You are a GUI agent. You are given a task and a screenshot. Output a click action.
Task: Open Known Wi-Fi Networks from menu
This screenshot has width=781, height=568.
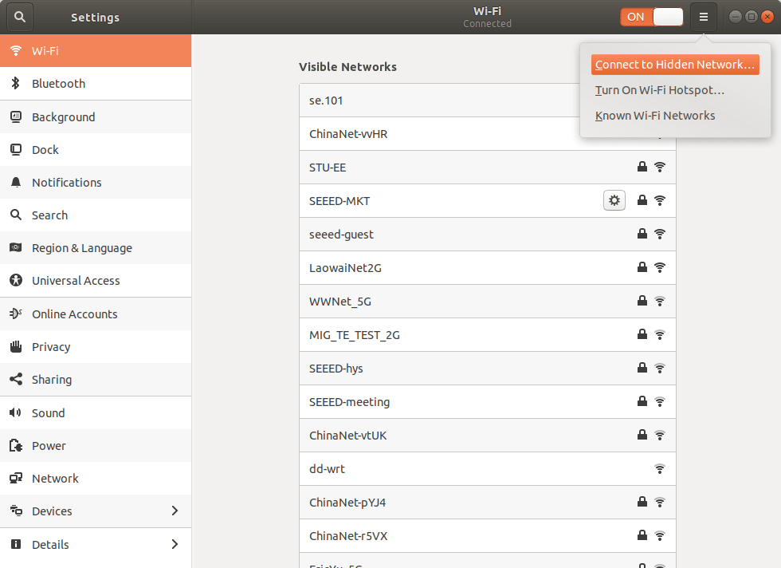coord(655,116)
